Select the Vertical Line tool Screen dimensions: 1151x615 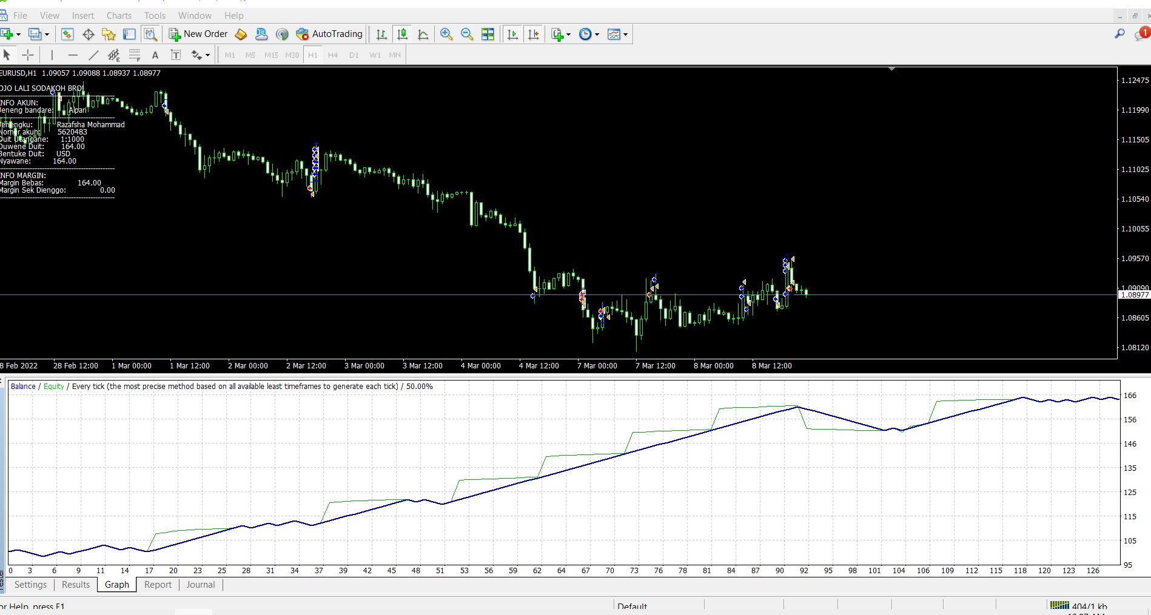(52, 55)
